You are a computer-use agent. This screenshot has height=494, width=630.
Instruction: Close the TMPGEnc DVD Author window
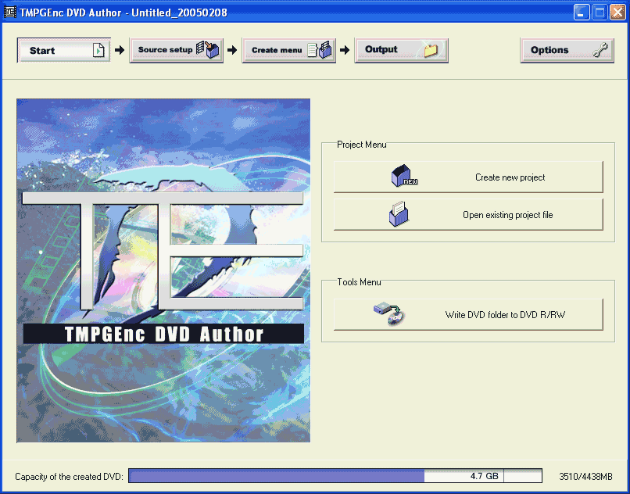[617, 13]
